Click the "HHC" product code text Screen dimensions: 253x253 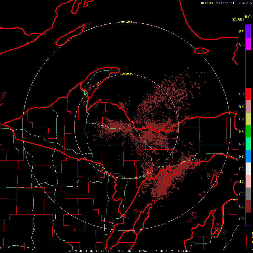pos(247,17)
